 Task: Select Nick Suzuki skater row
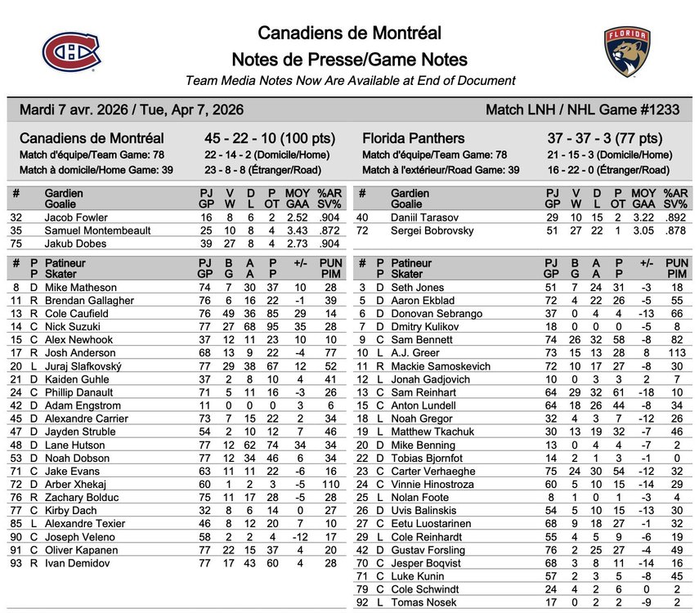click(177, 327)
